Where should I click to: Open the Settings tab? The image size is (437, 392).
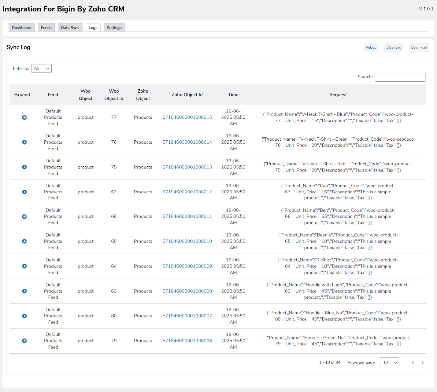click(114, 28)
